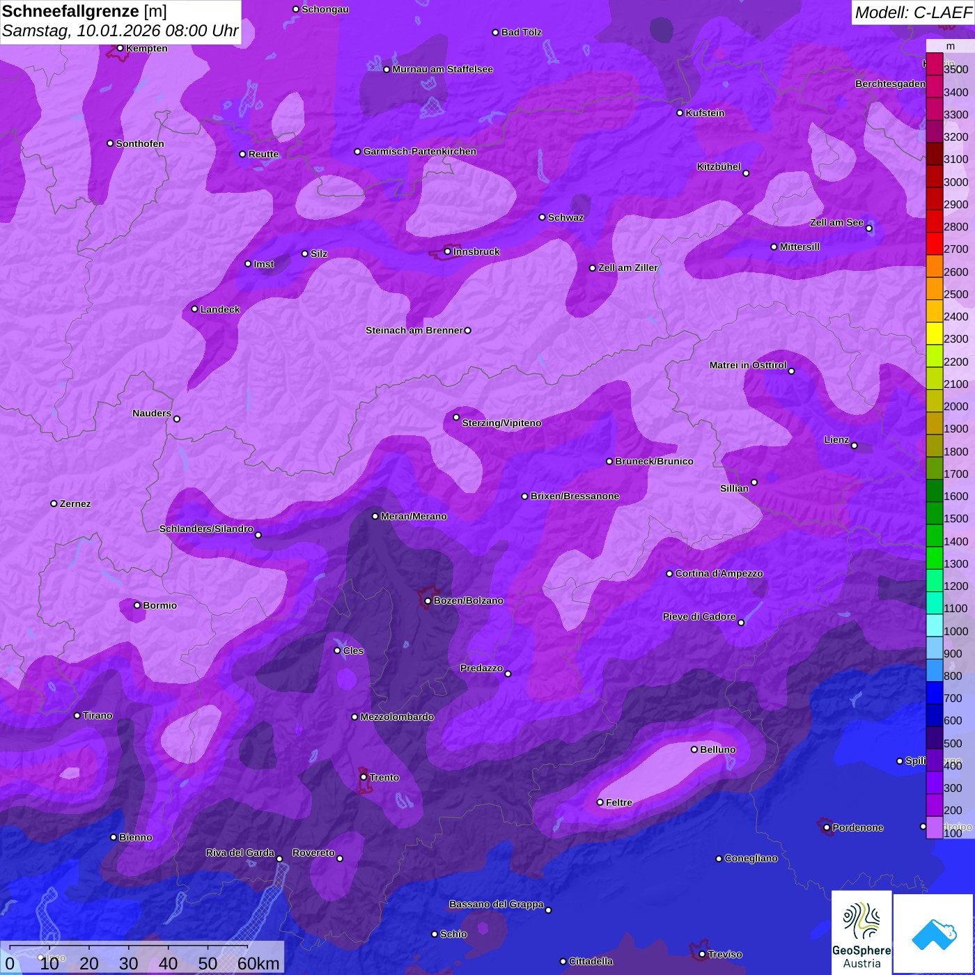The width and height of the screenshot is (975, 975).
Task: Click the Lienz city marker dot
Action: click(x=855, y=446)
